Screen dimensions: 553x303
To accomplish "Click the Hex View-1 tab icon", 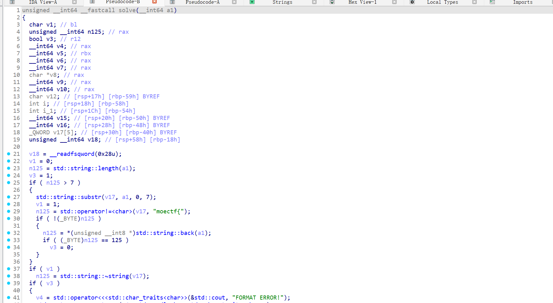I will coord(332,2).
